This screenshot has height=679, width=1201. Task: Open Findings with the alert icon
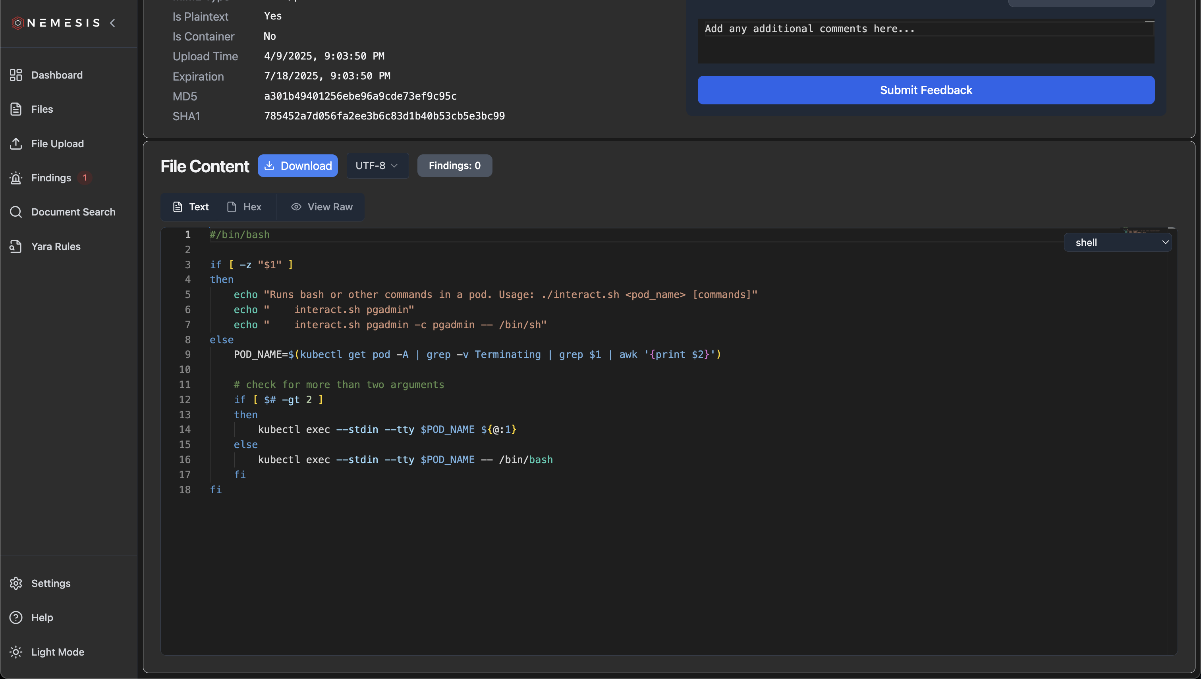tap(50, 177)
